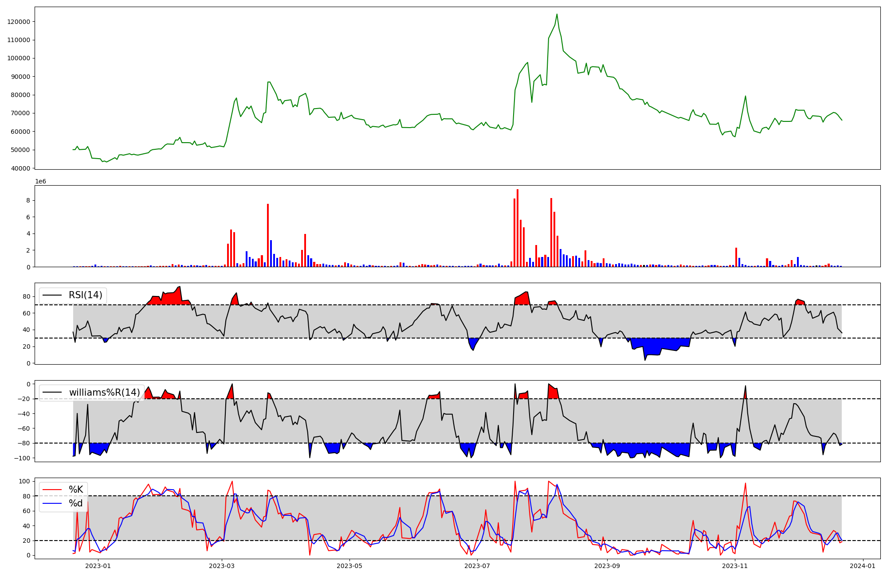
Task: Click the red %K legend line swatch
Action: [52, 490]
